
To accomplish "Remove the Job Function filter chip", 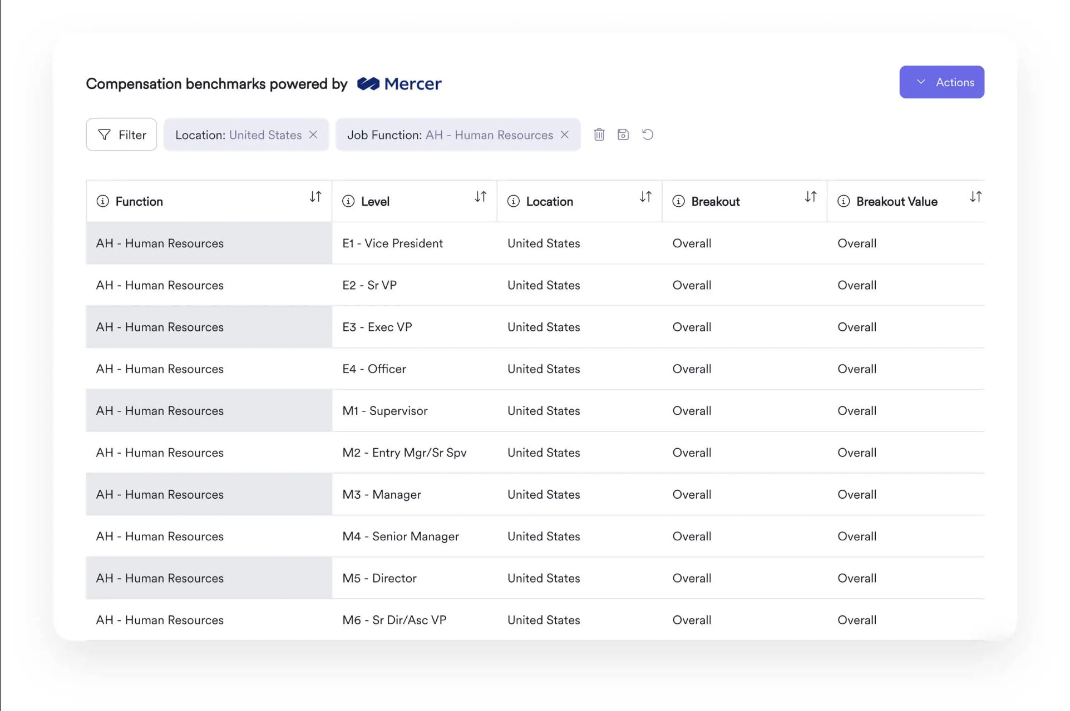I will click(x=564, y=135).
